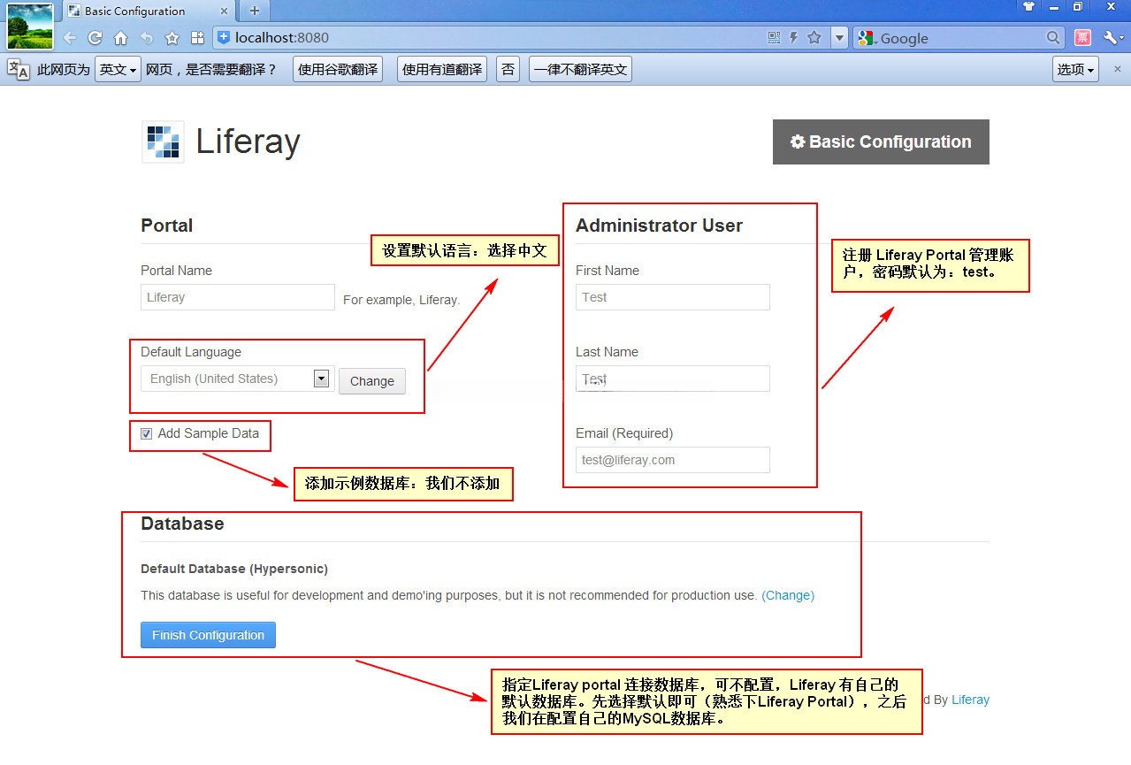
Task: Expand the address bar history dropdown arrow
Action: click(x=839, y=38)
